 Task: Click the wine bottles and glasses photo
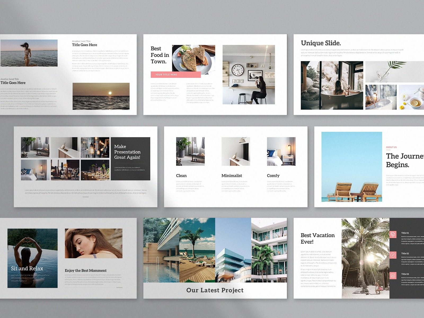(x=65, y=170)
